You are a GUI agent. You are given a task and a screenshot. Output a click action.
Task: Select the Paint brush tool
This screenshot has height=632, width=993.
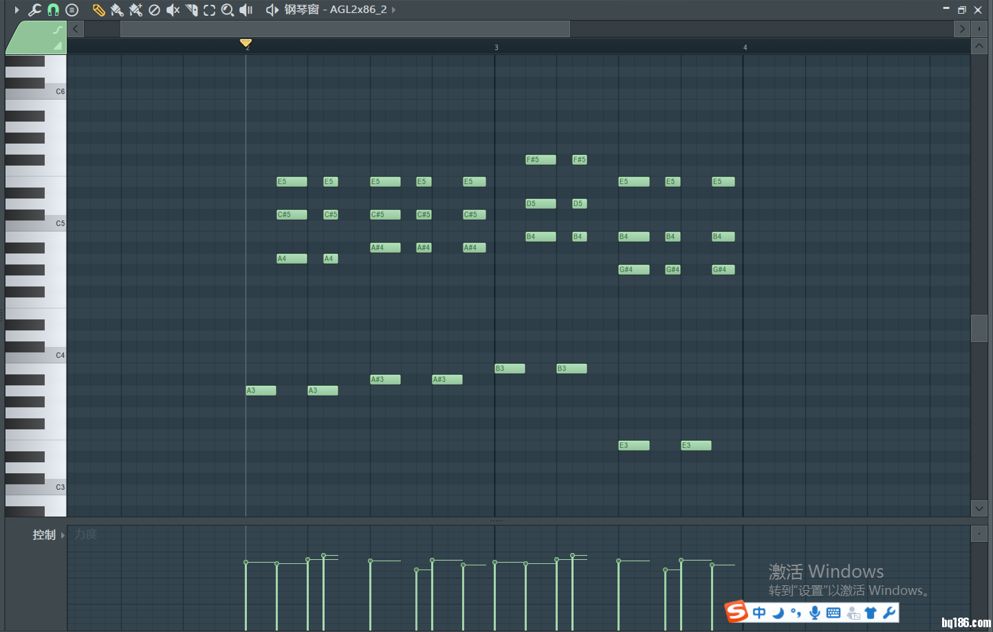click(117, 10)
